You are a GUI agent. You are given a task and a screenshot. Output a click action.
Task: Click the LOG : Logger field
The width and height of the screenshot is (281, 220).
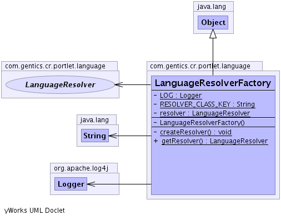pyautogui.click(x=180, y=96)
